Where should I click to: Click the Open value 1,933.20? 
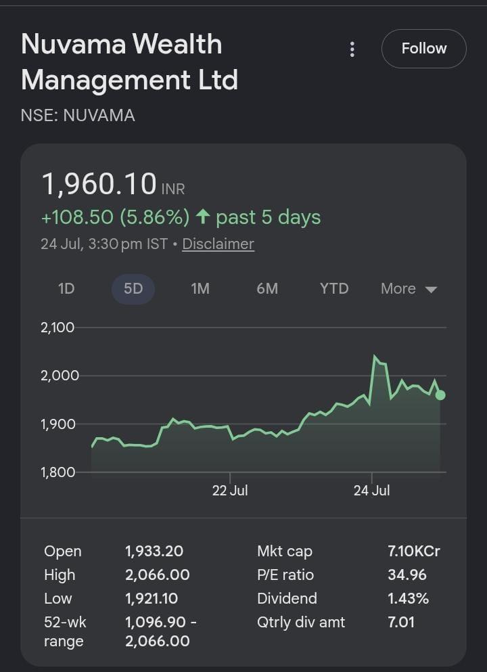point(154,551)
